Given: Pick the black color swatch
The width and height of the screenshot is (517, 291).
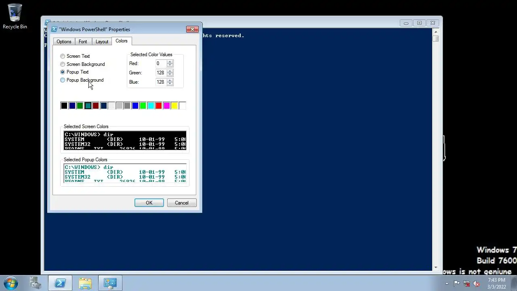Looking at the screenshot, I should tap(64, 106).
